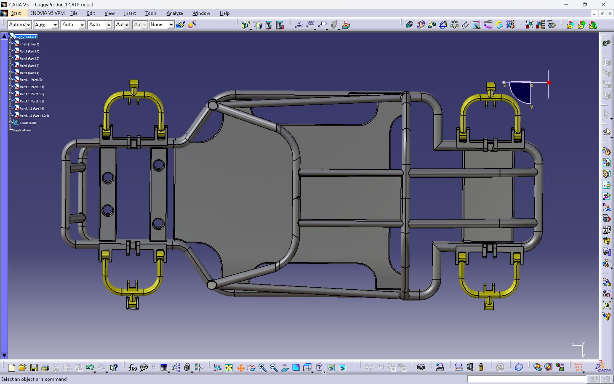Click the red compass manipulation handle
This screenshot has height=384, width=614.
549,83
